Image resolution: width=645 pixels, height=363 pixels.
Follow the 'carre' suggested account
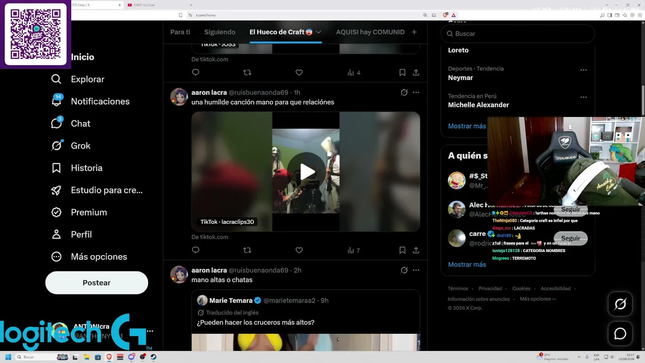[x=571, y=238]
